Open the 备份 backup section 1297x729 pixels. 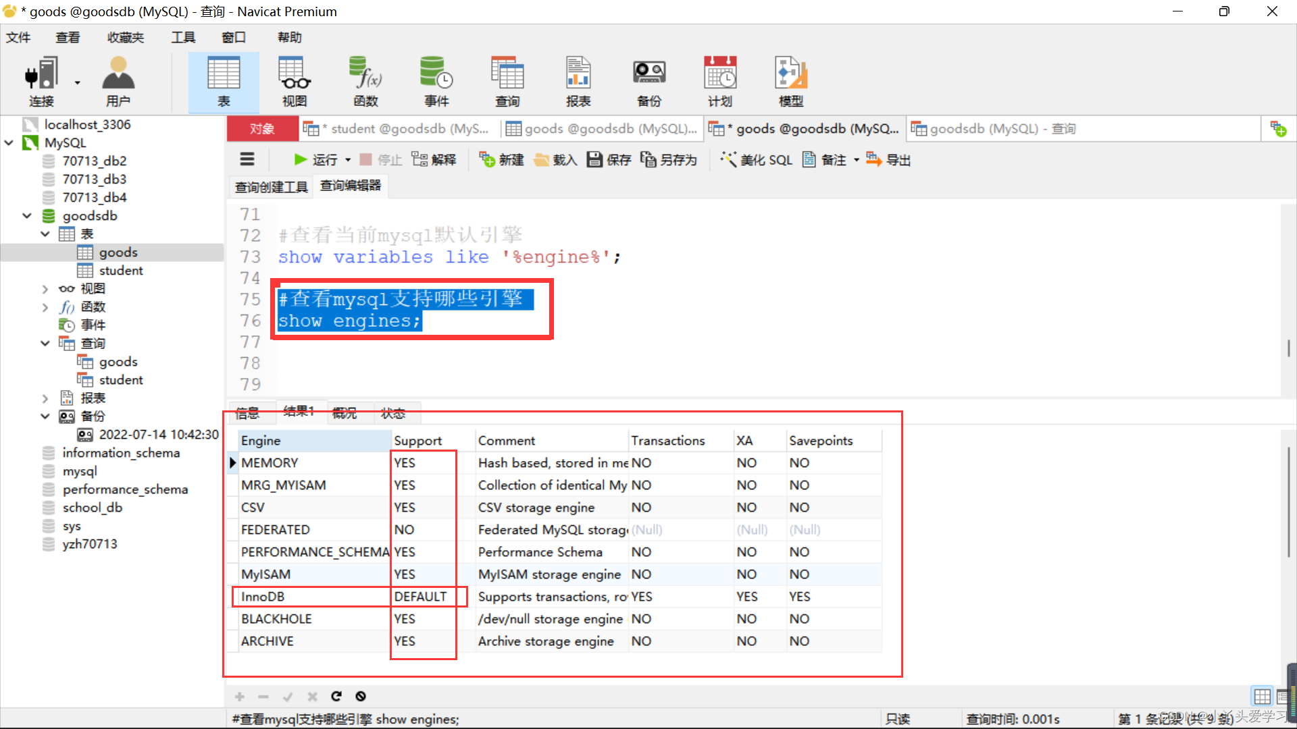(x=649, y=82)
